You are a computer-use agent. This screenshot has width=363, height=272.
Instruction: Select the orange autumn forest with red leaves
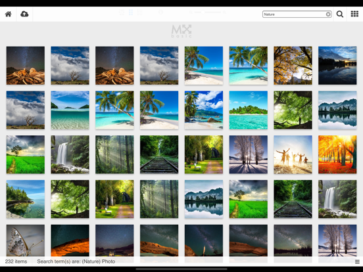337,154
